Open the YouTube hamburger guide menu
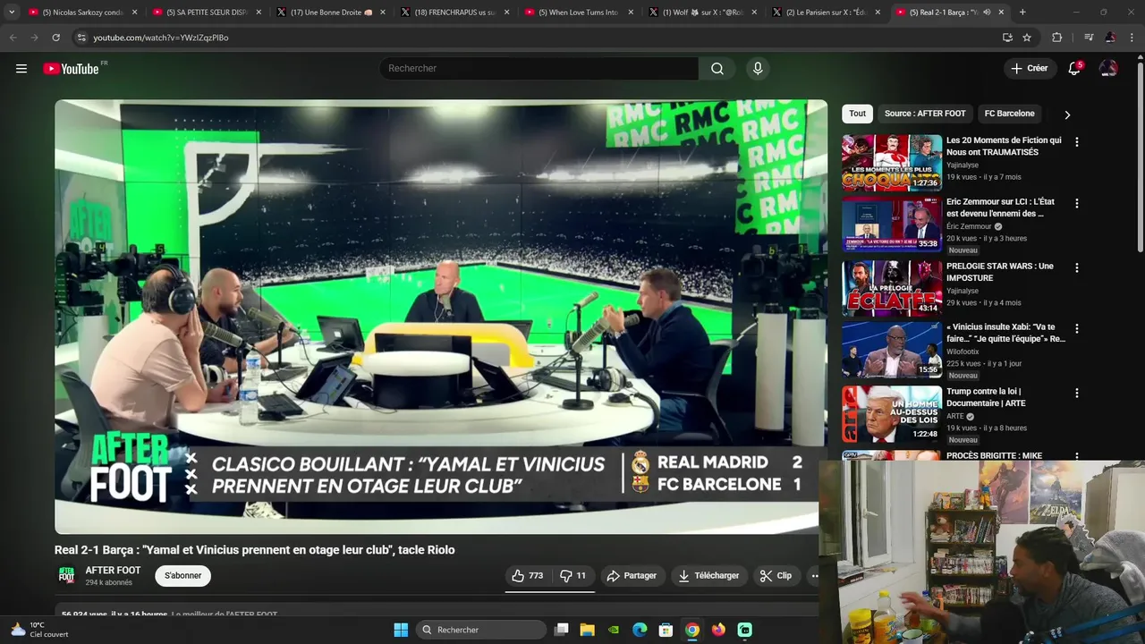 pyautogui.click(x=21, y=68)
